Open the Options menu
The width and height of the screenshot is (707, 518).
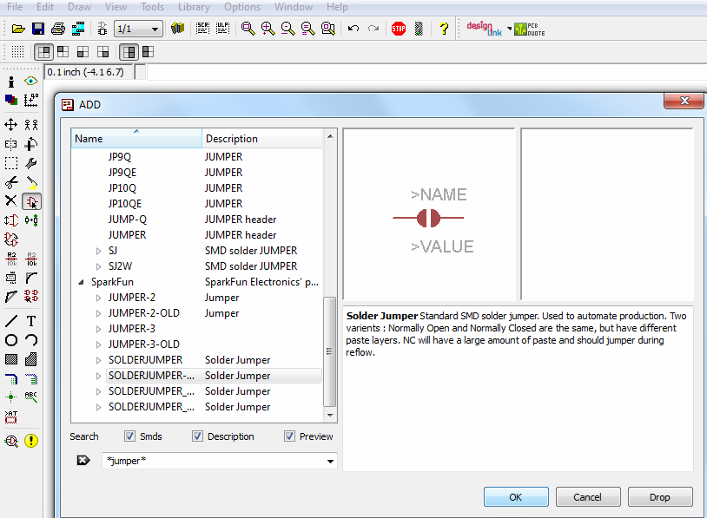[x=241, y=7]
